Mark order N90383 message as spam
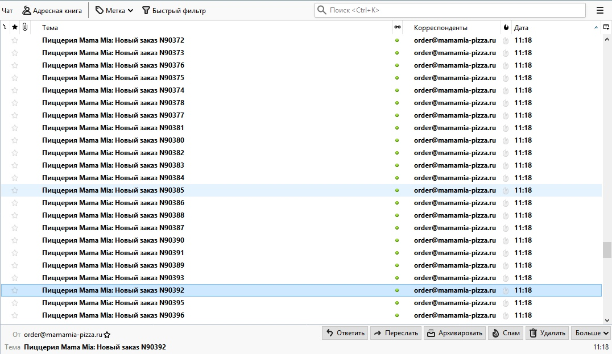612x354 pixels. pos(506,166)
